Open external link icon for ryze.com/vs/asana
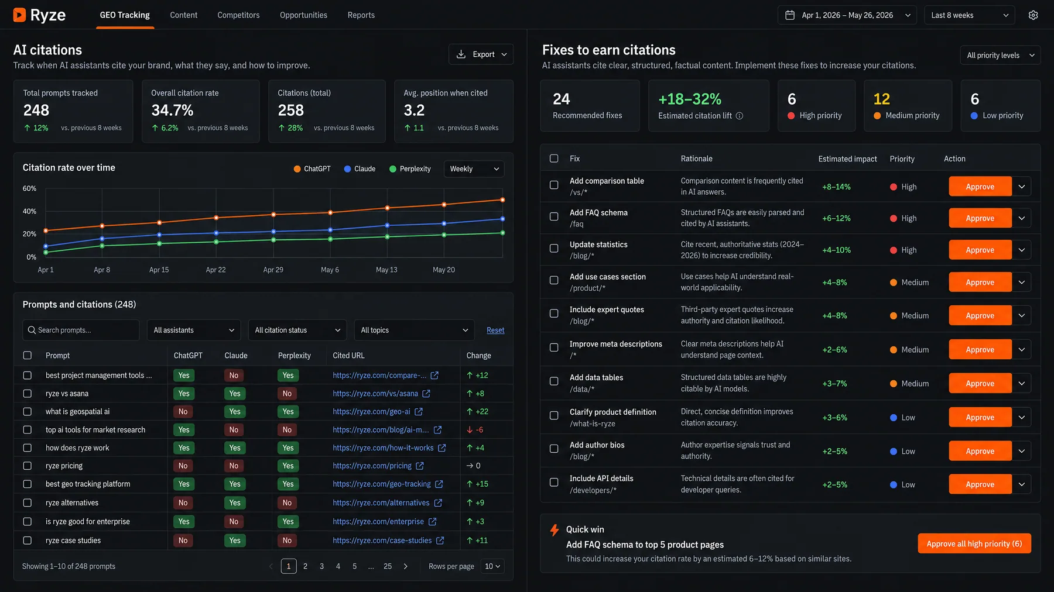 click(426, 394)
